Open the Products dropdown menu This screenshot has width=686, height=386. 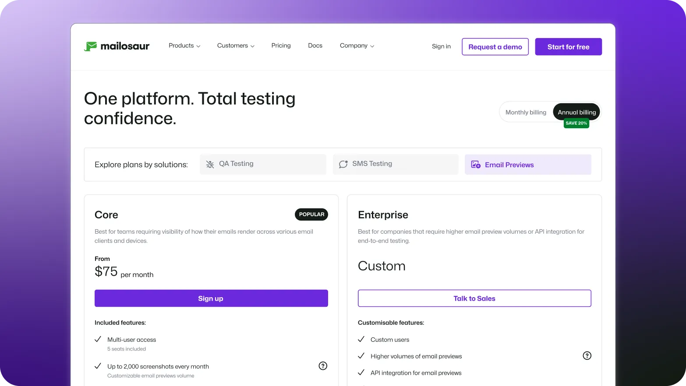[x=184, y=46]
